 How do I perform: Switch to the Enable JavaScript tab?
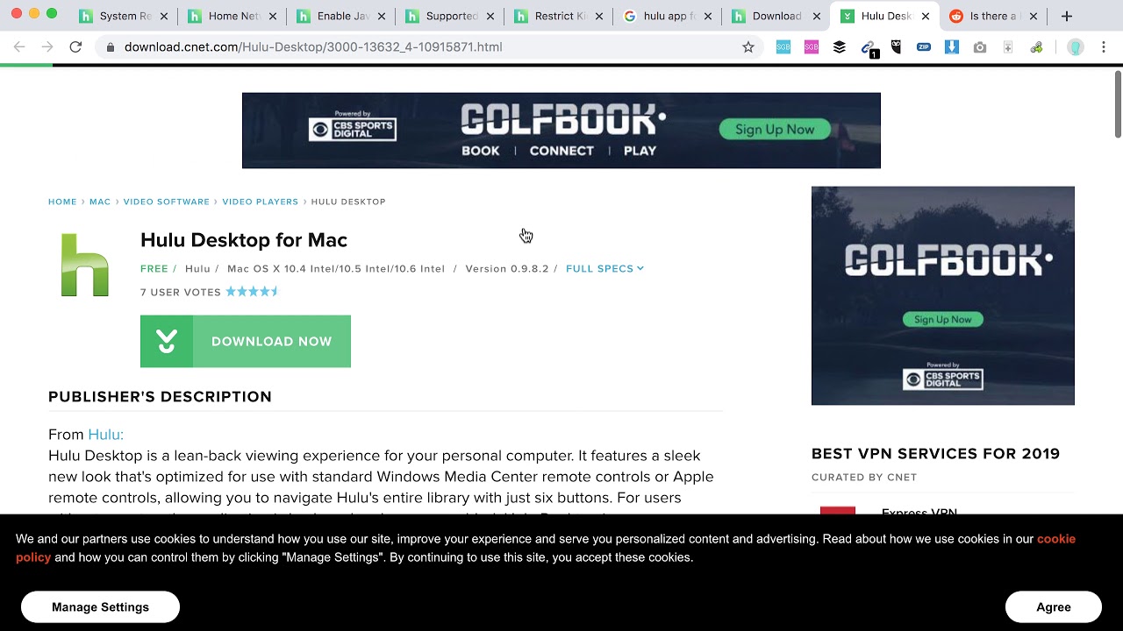click(332, 16)
